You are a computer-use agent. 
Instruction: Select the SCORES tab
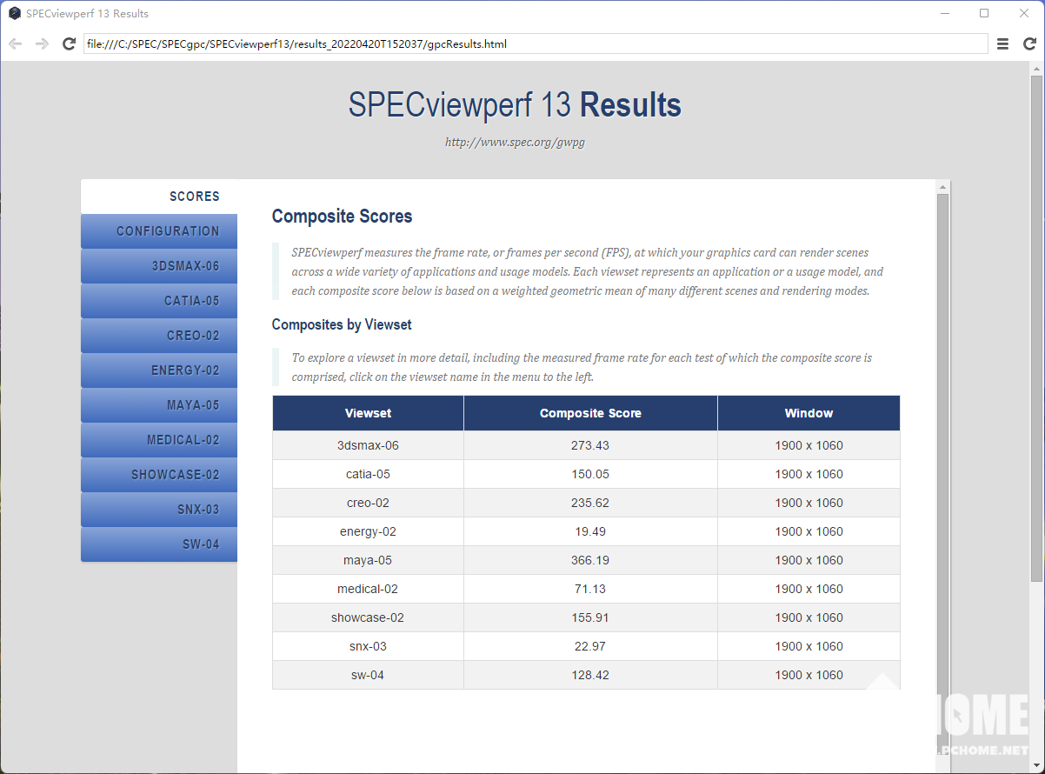159,197
